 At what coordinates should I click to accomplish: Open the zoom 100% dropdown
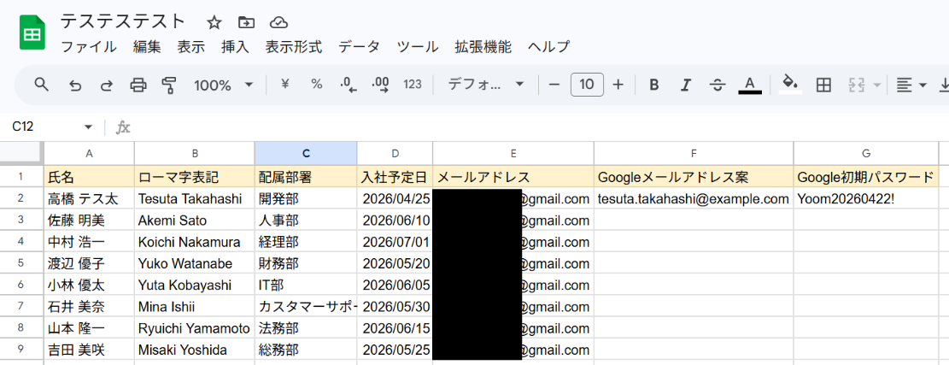(x=223, y=85)
